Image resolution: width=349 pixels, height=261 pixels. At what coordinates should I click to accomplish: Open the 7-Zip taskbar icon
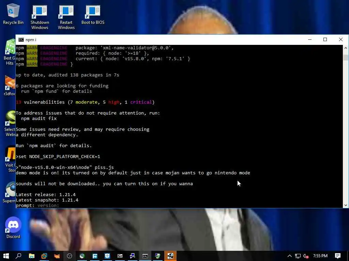pos(120,256)
